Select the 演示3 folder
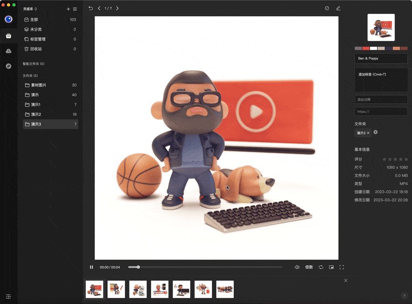This screenshot has width=412, height=304. 50,124
